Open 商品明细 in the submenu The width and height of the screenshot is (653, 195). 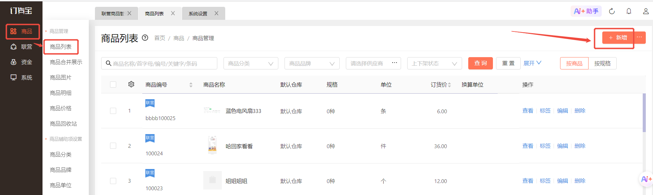[x=61, y=93]
